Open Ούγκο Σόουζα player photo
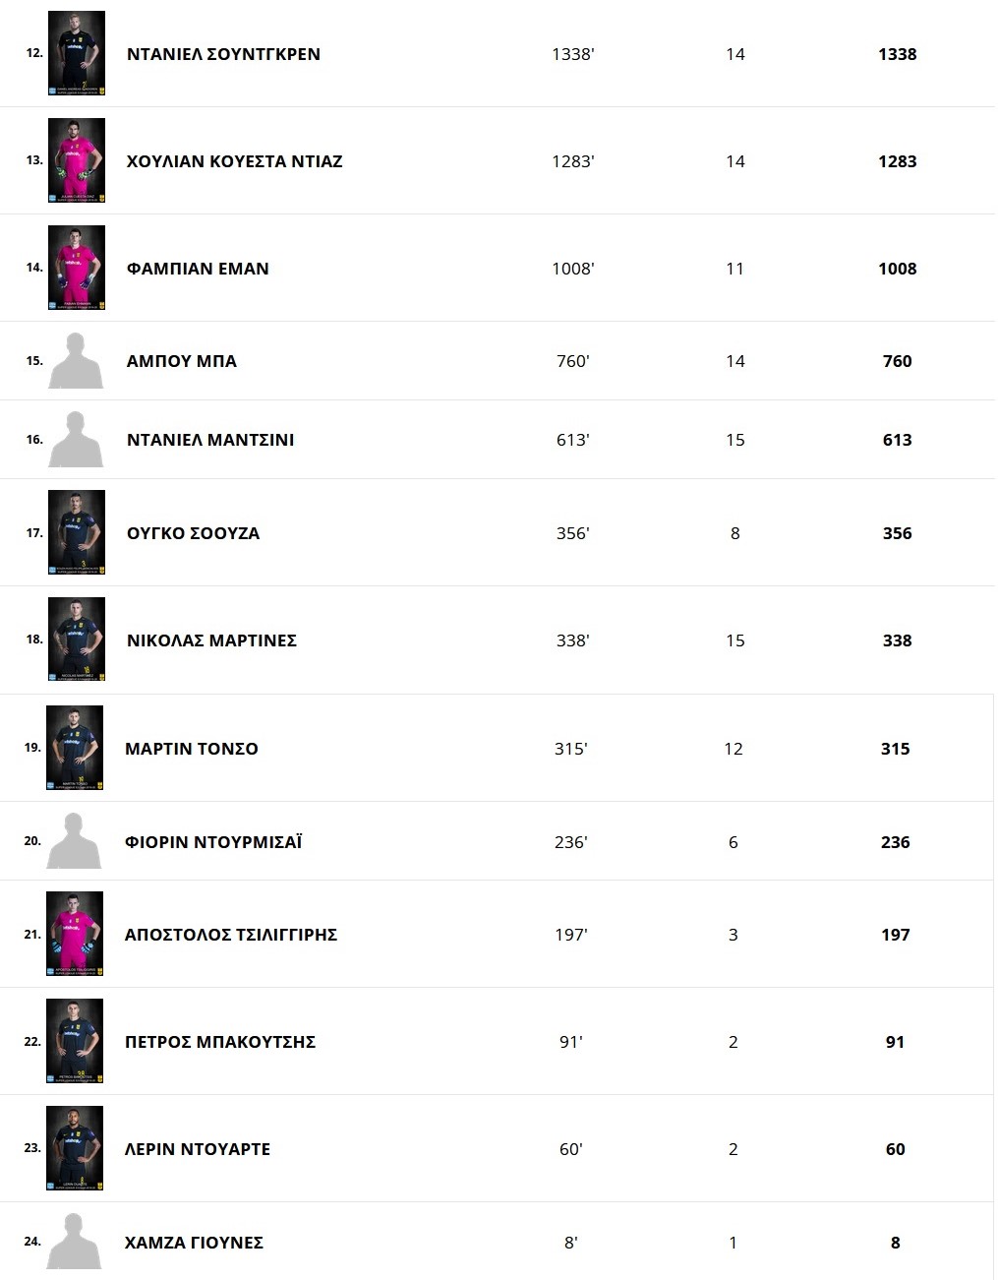This screenshot has height=1280, width=998. tap(77, 532)
